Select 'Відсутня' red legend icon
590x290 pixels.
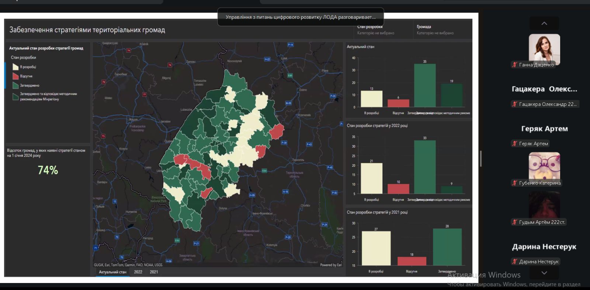15,76
